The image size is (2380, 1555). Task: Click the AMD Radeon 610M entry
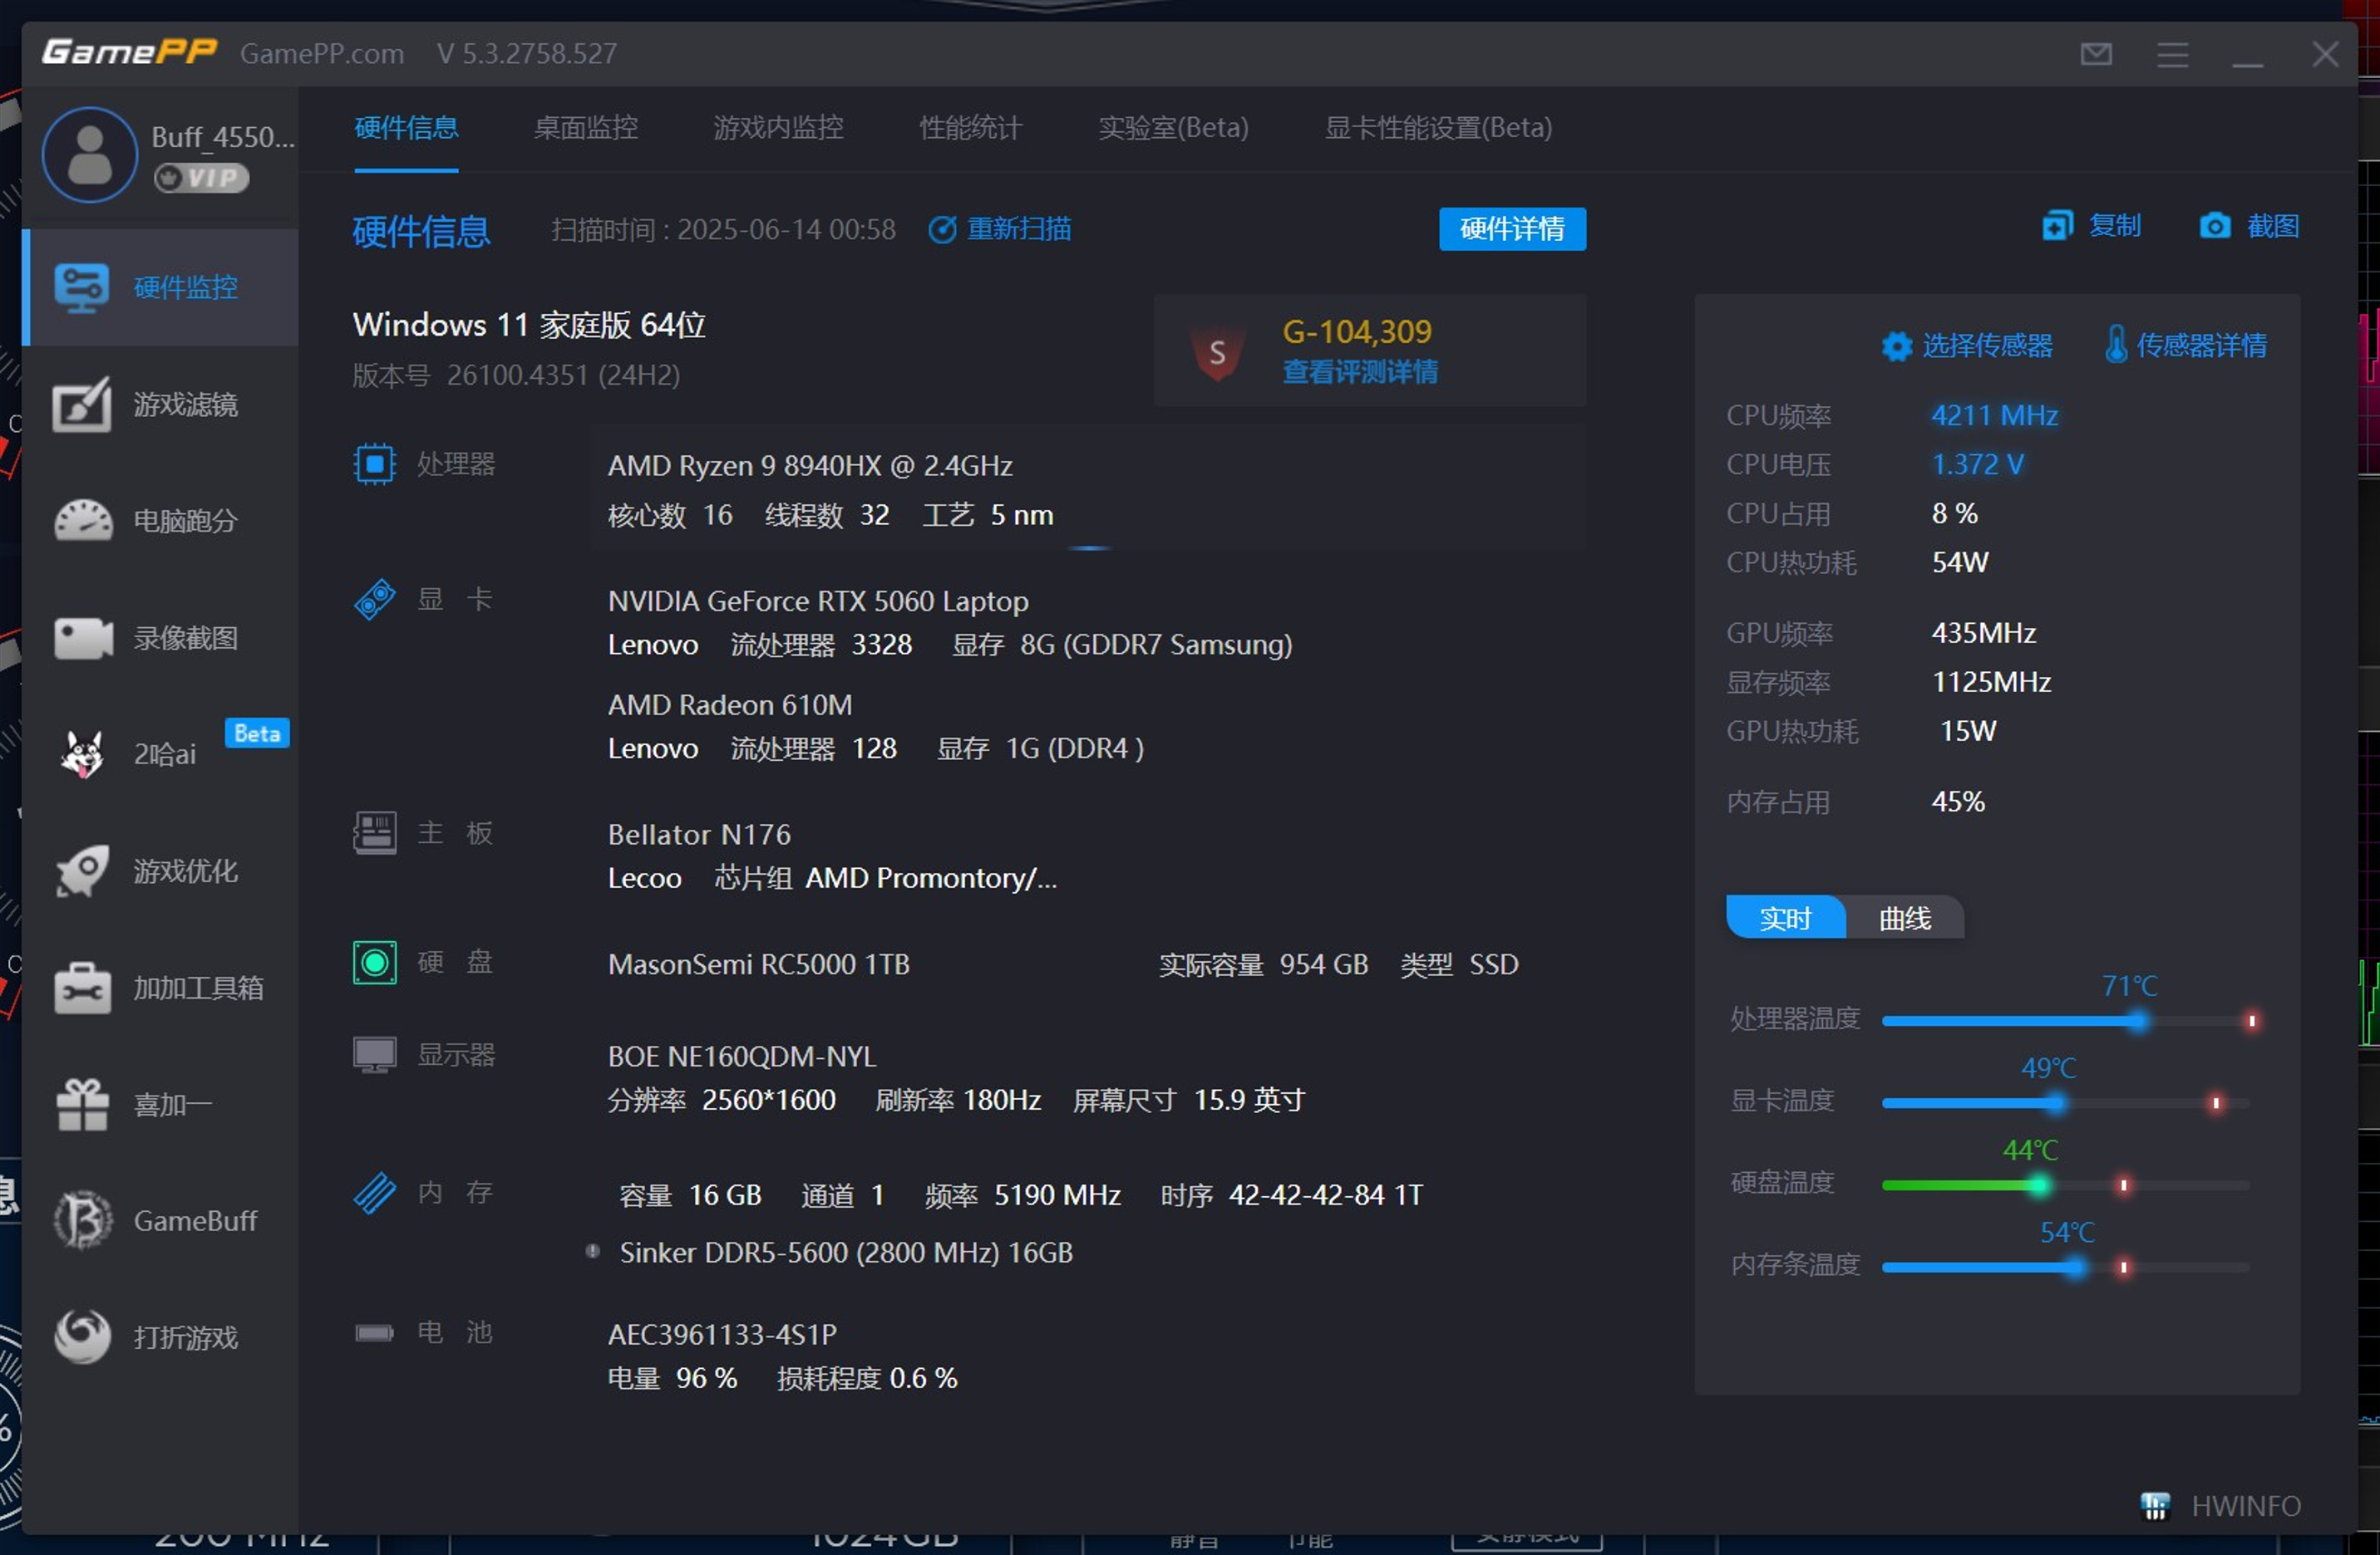[x=730, y=704]
